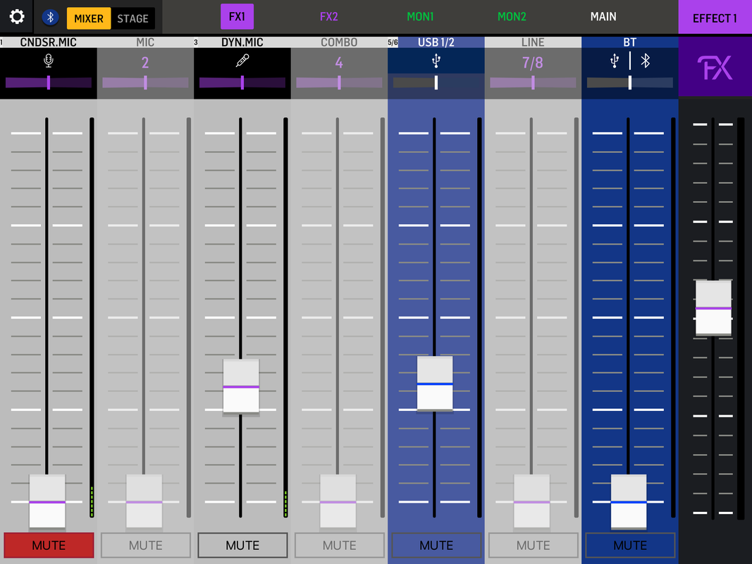This screenshot has width=752, height=564.
Task: Switch to the MAIN mix tab
Action: (603, 17)
